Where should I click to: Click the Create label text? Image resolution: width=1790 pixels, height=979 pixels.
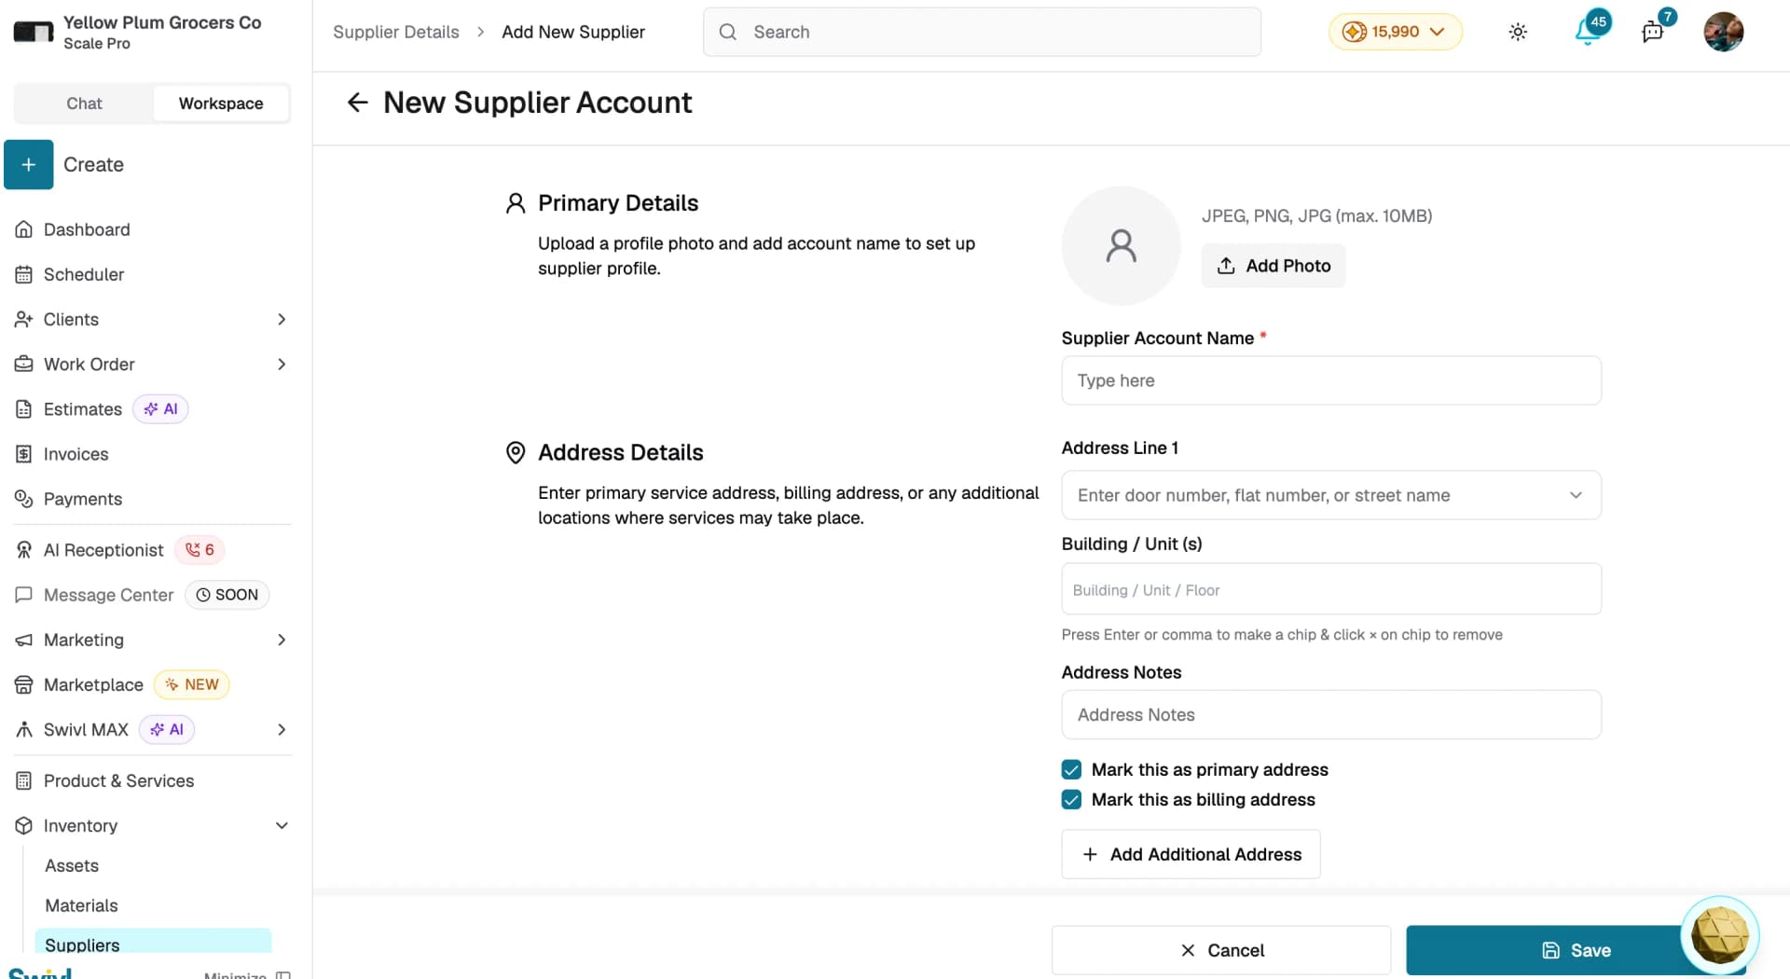[93, 165]
